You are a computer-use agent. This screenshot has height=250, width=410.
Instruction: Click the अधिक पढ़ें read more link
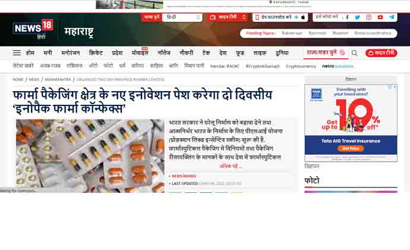tap(231, 166)
